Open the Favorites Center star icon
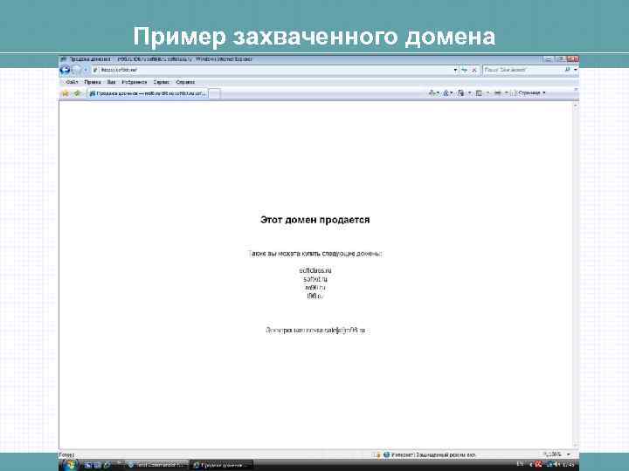Screen dimensions: 629x471 tap(65, 93)
